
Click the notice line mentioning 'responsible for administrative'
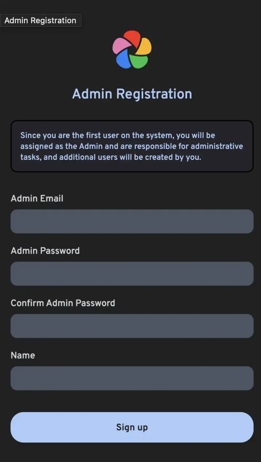click(132, 146)
